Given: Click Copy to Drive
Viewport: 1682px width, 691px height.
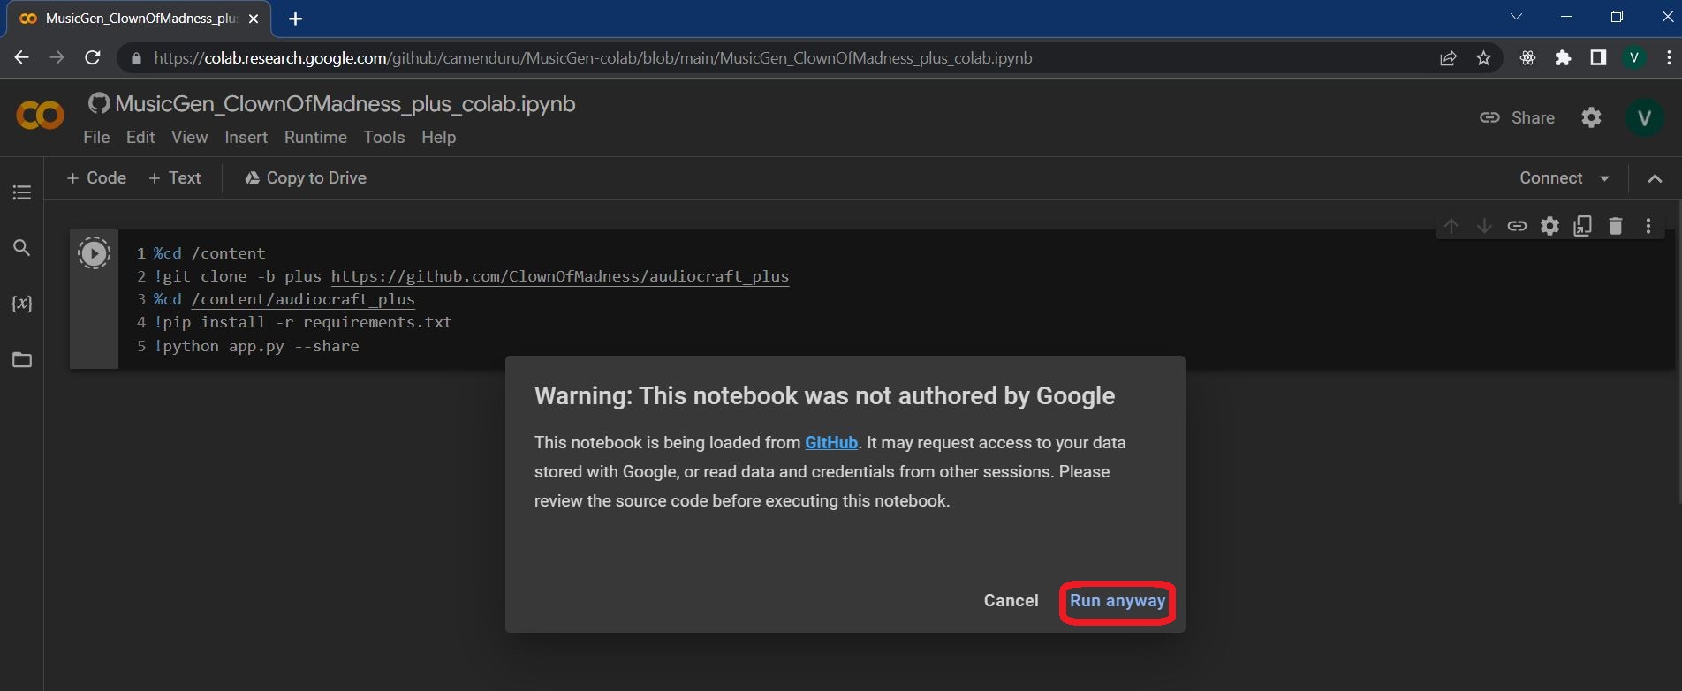Looking at the screenshot, I should click(306, 178).
